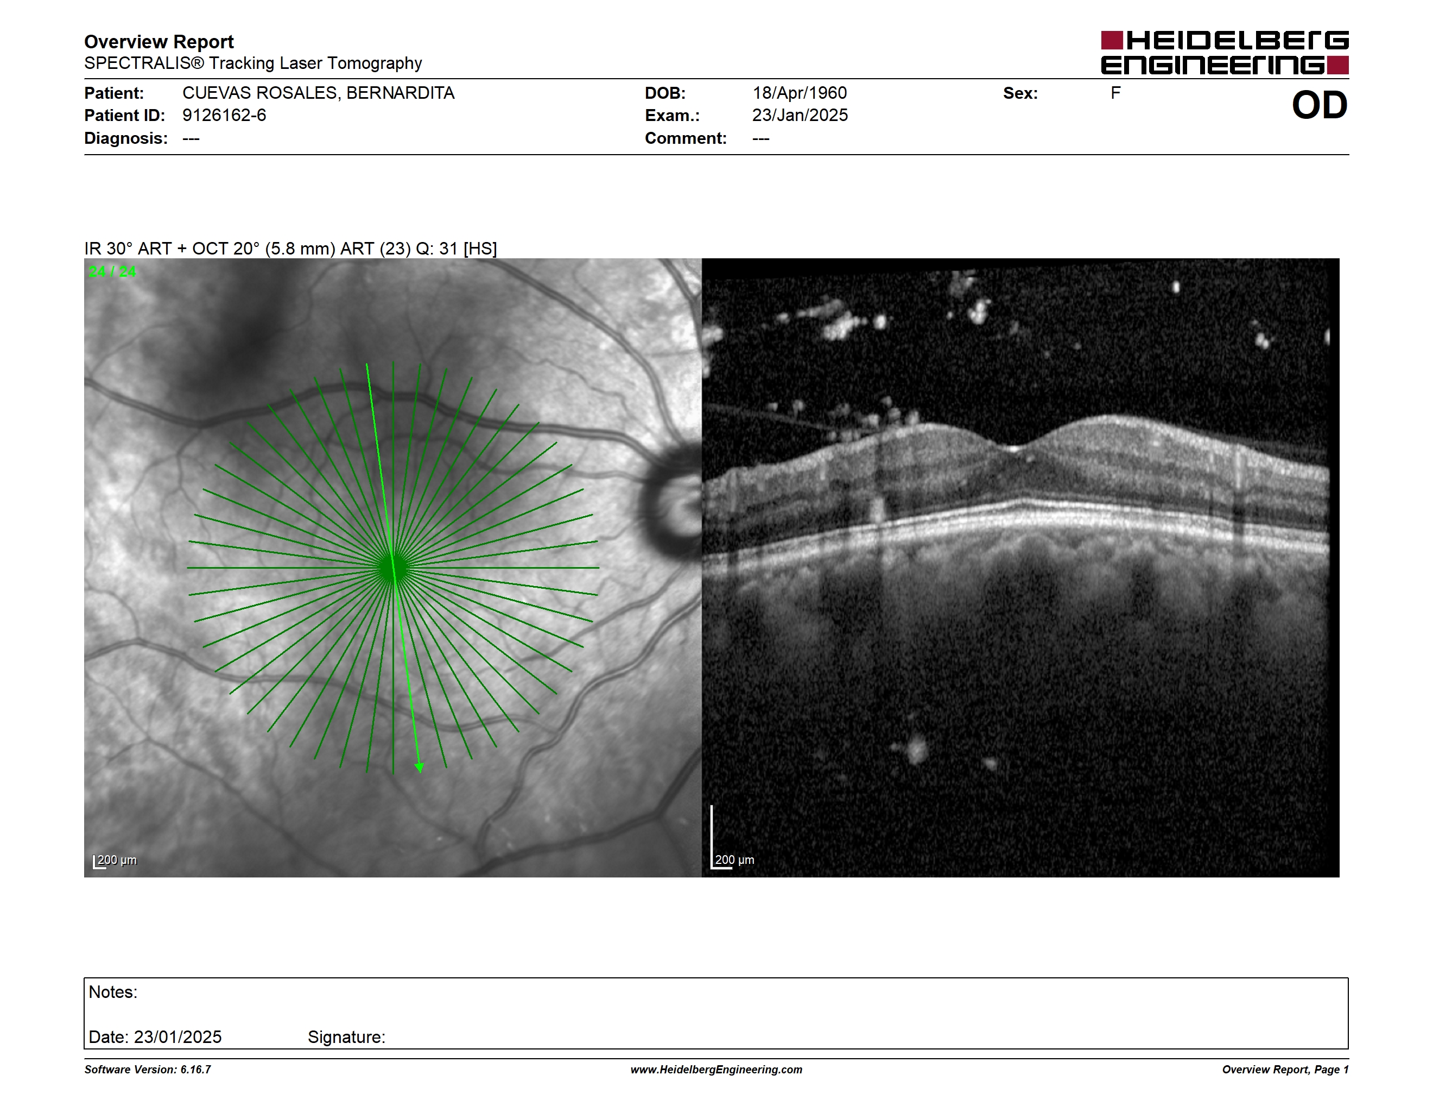Image resolution: width=1433 pixels, height=1107 pixels.
Task: Click the 'Patient:' label
Action: coord(113,93)
